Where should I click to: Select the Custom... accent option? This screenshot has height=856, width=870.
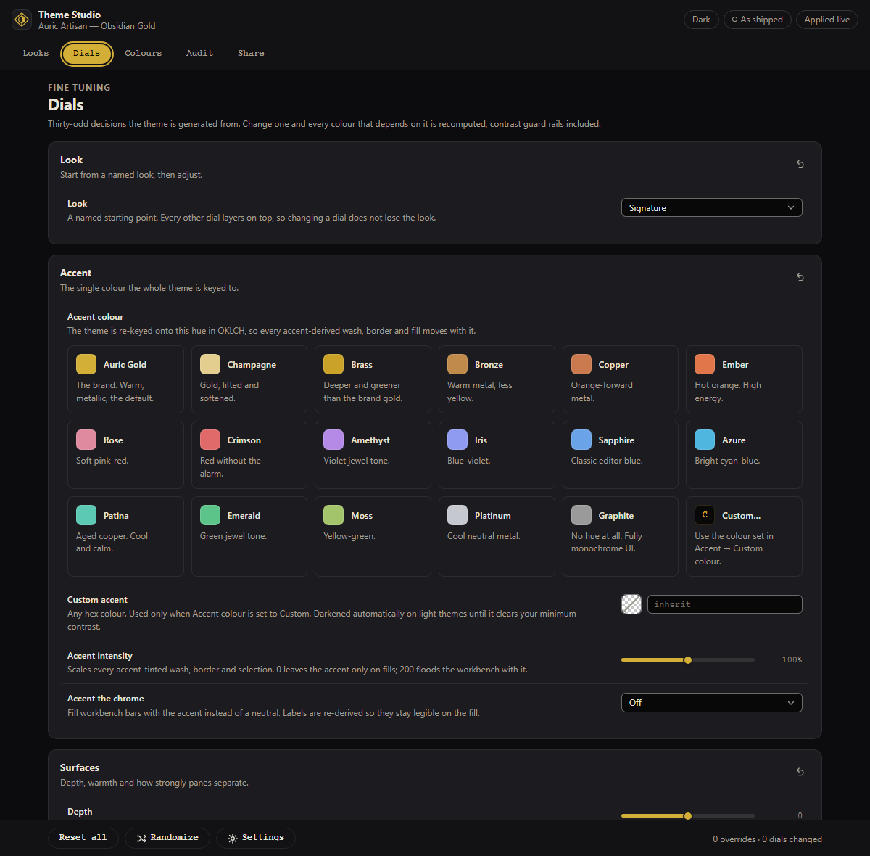[x=744, y=536]
